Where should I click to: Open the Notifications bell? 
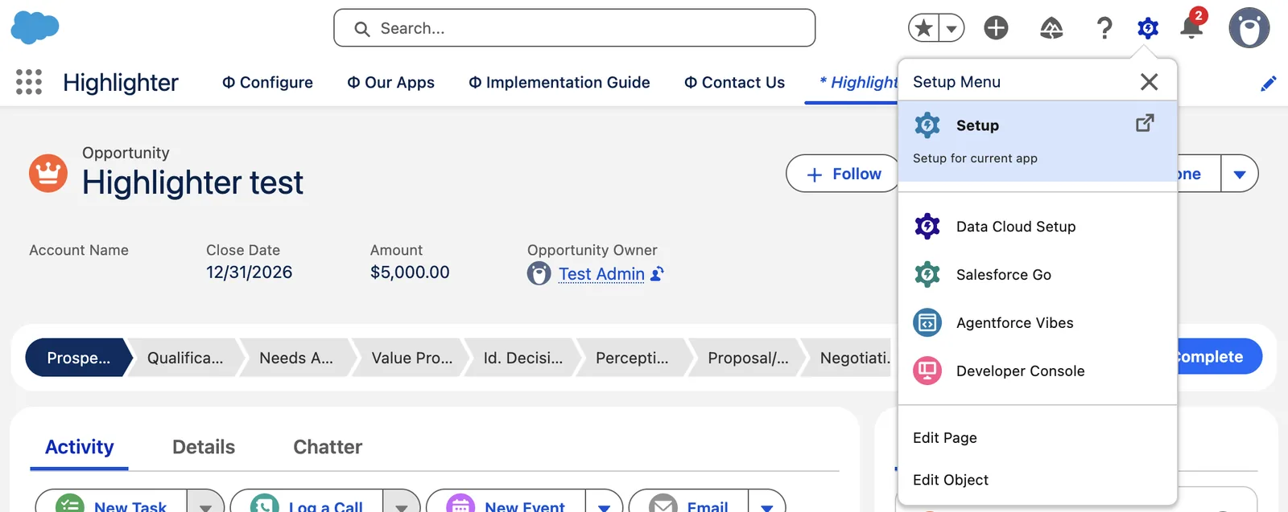pos(1191,28)
